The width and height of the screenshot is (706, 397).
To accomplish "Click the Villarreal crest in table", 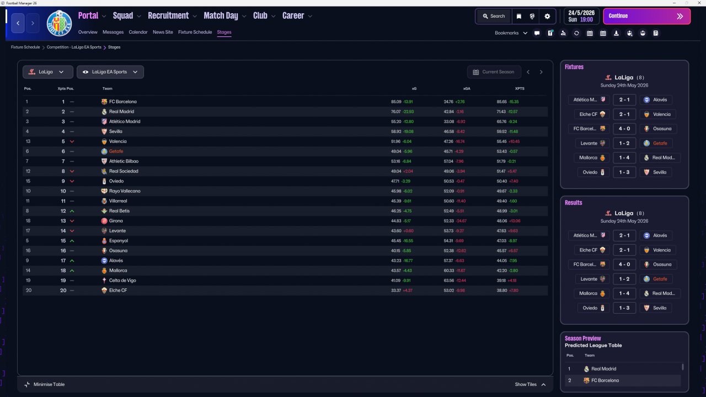I will tap(104, 201).
